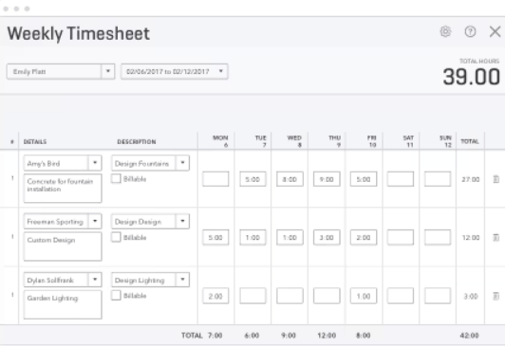Click the 12:00 Thursday column total
This screenshot has height=346, width=505.
point(327,336)
